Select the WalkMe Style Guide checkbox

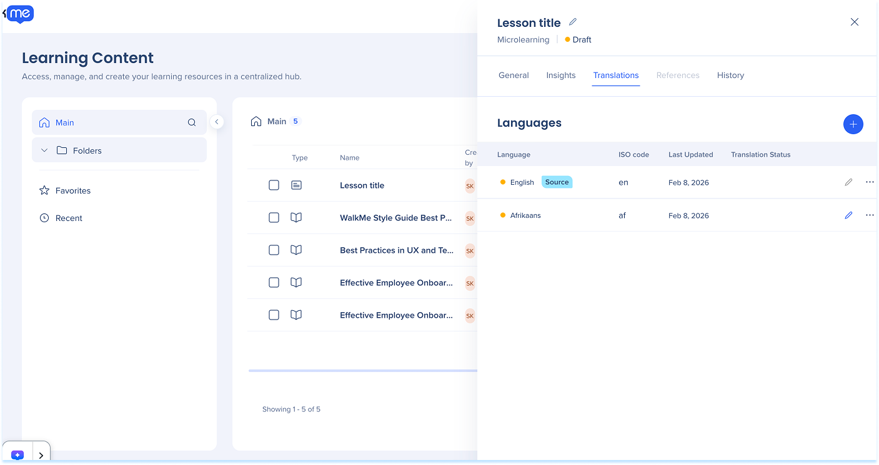274,218
